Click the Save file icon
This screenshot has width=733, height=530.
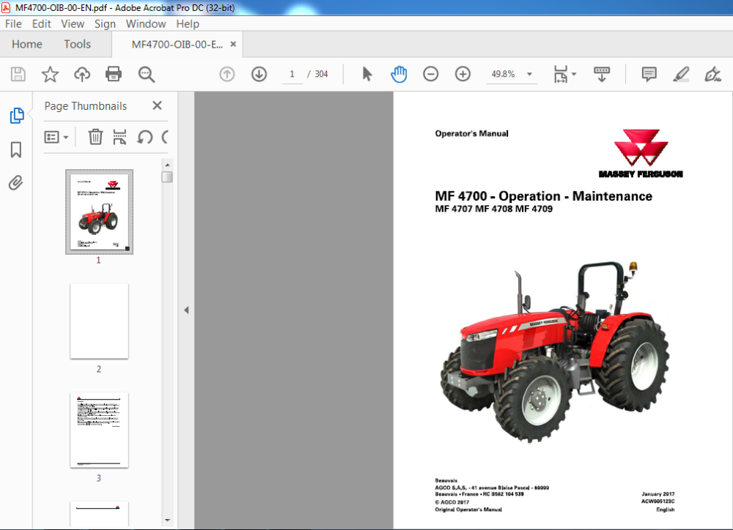pos(18,74)
